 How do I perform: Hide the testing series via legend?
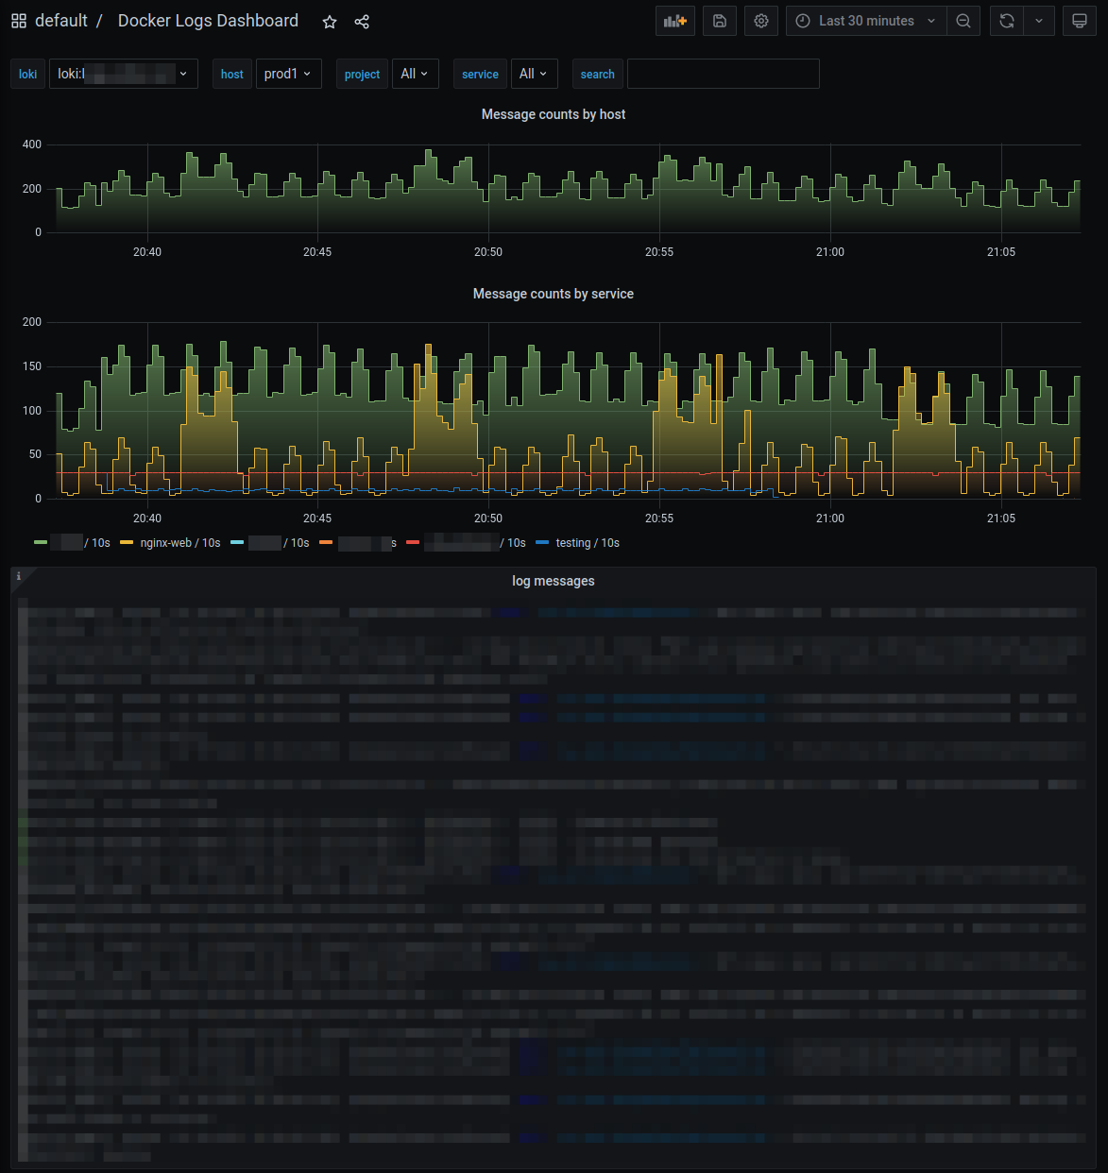click(x=575, y=542)
